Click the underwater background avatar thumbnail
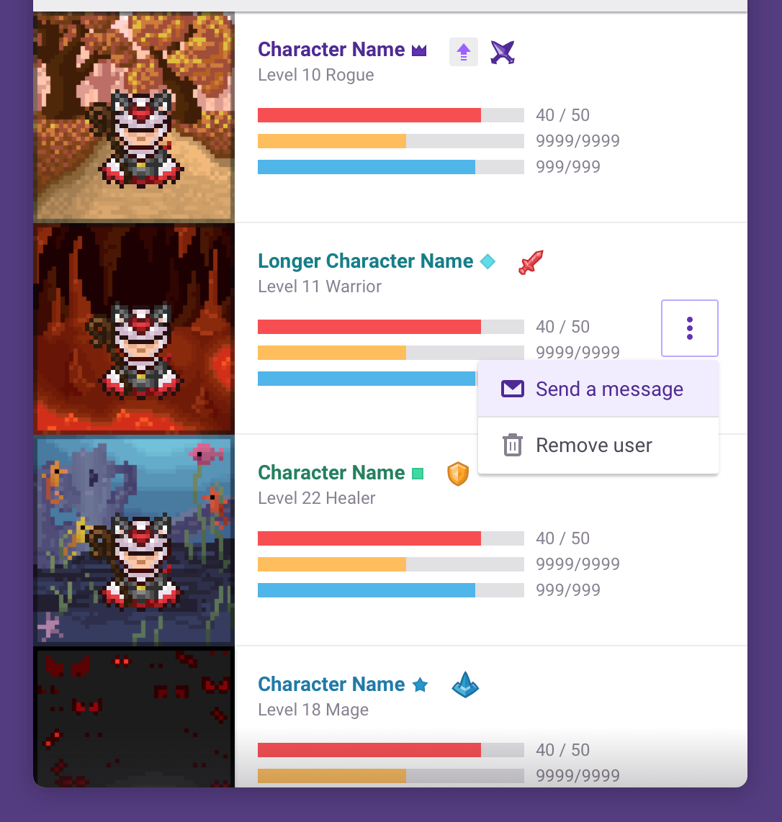 134,541
